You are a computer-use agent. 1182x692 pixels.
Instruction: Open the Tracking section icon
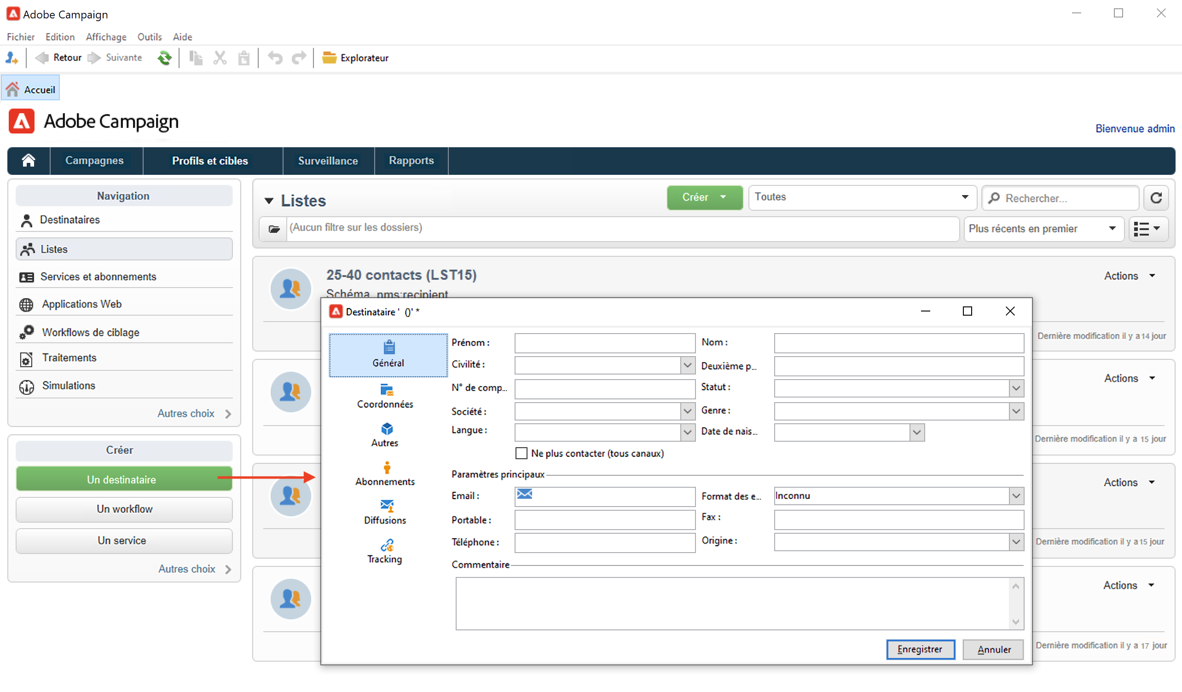387,545
